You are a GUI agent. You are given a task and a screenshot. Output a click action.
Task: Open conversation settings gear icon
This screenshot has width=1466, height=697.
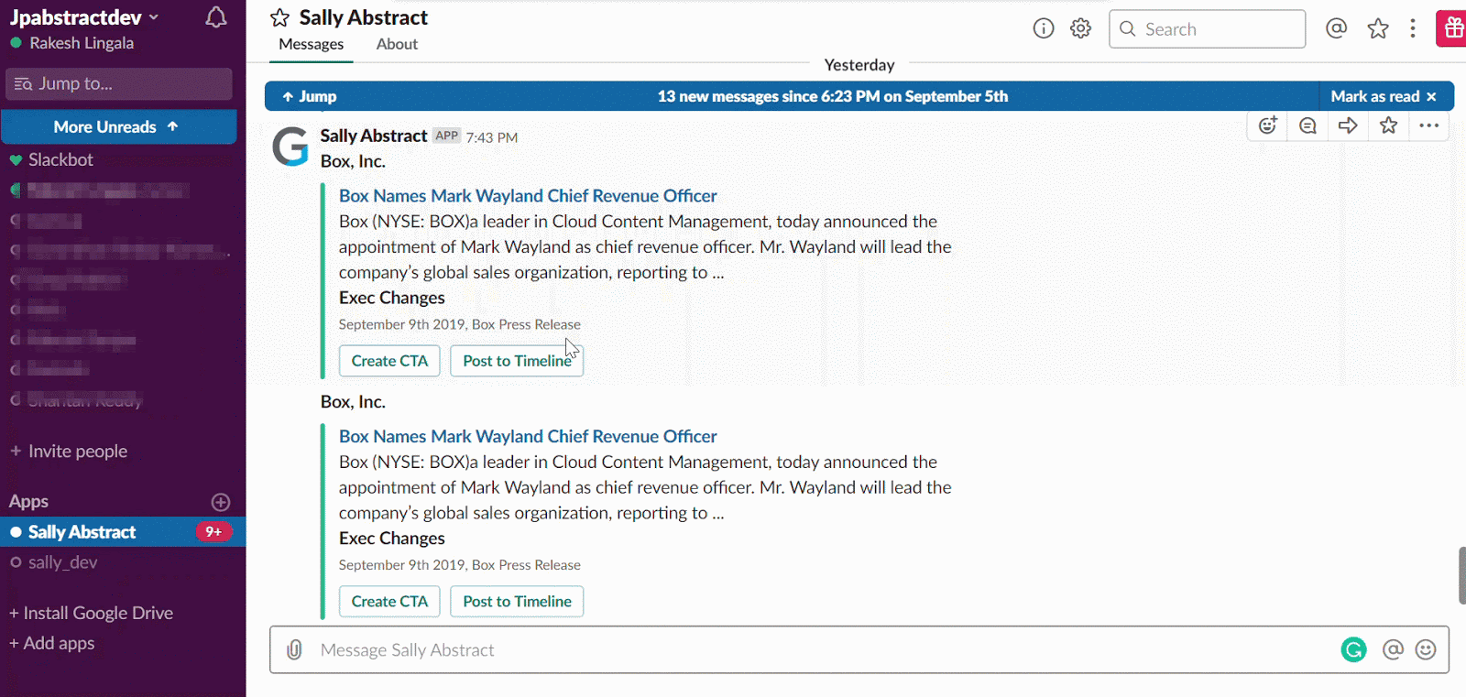[1081, 28]
